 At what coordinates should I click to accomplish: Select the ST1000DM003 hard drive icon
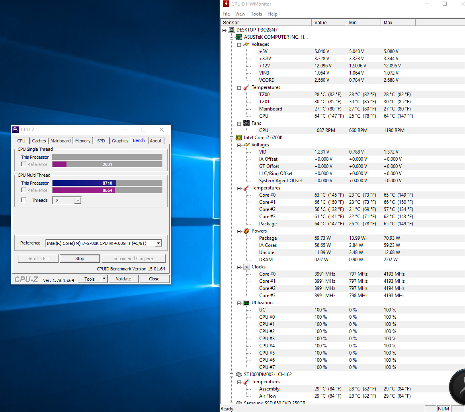pos(239,374)
